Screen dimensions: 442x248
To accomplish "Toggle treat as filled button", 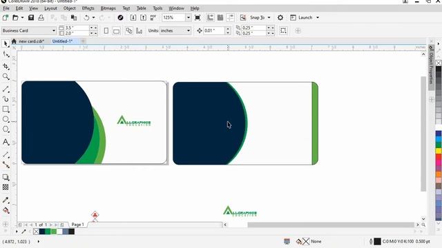I will pos(283,30).
